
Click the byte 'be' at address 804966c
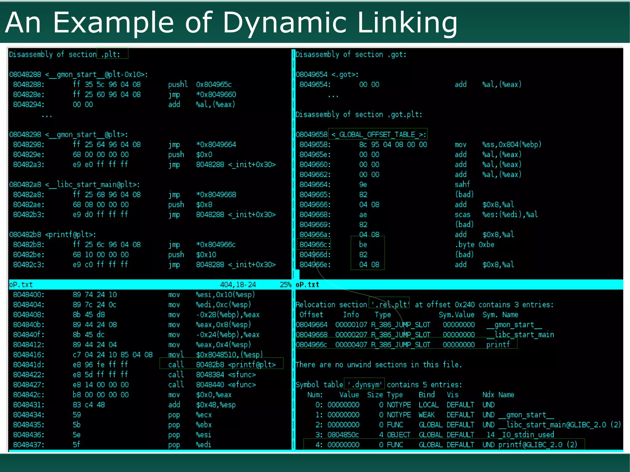(x=363, y=244)
